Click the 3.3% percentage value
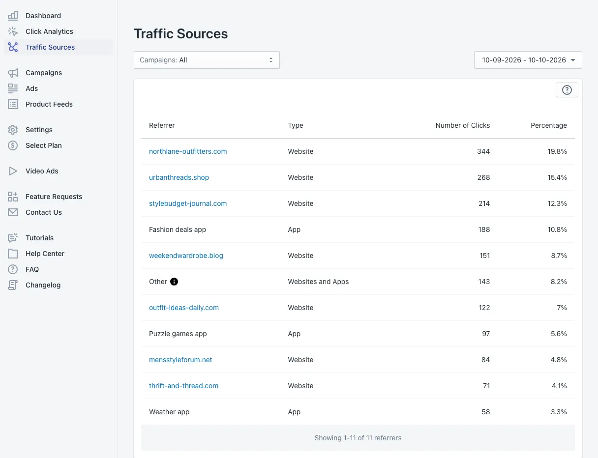Screen dimensions: 598x458 [x=559, y=412]
